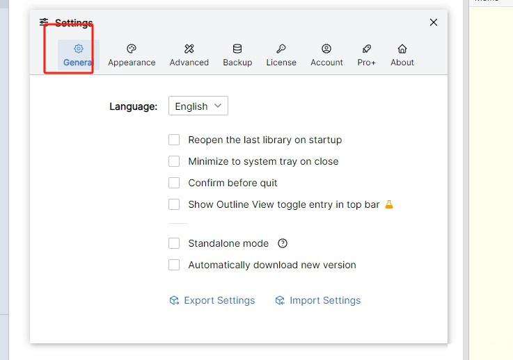Click the experimental flask icon
Screen dimensions: 513x360
[x=389, y=204]
